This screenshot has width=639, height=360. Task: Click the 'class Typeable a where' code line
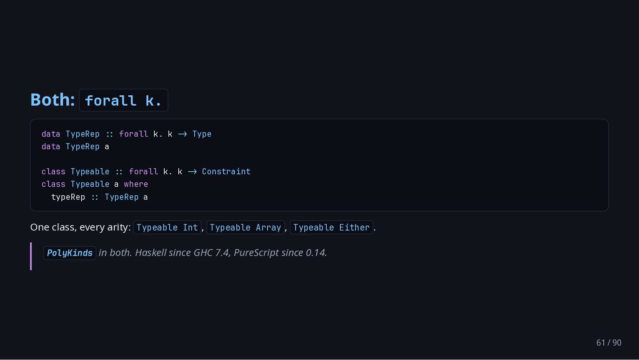tap(95, 184)
